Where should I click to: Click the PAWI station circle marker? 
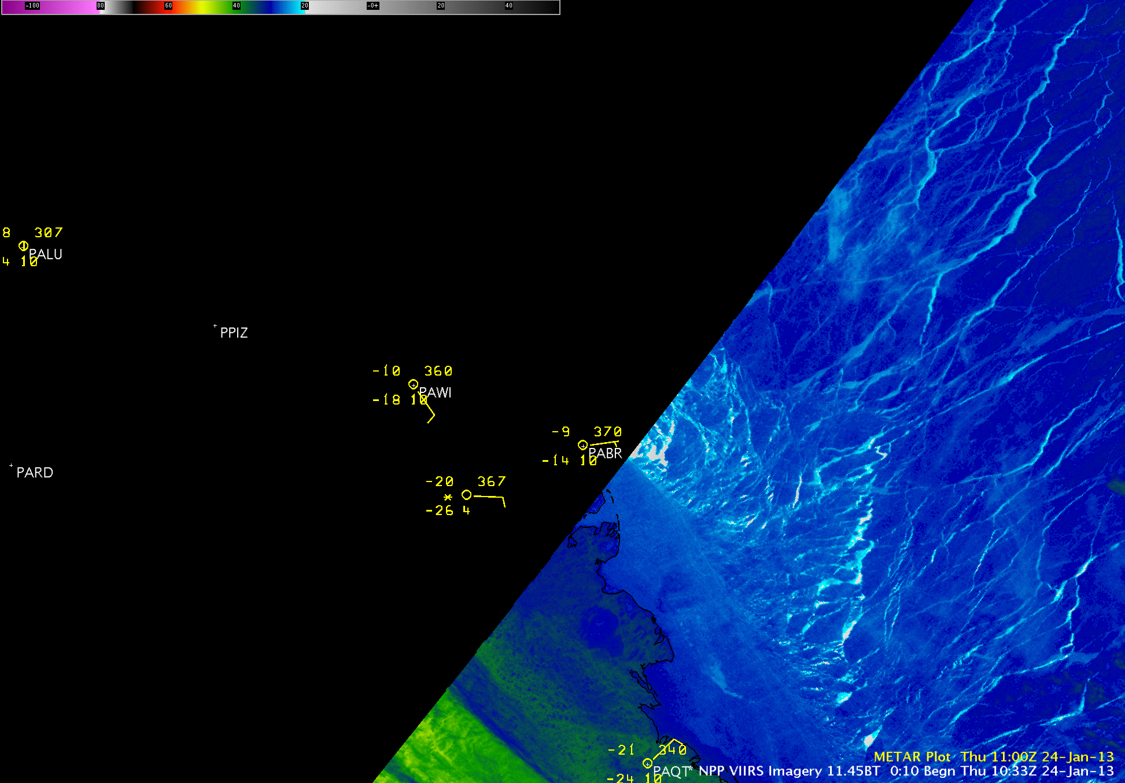pyautogui.click(x=413, y=384)
